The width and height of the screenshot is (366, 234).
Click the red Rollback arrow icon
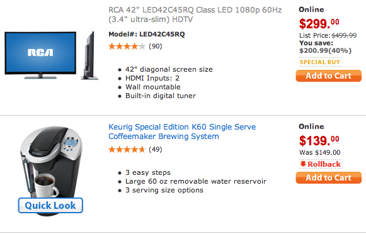click(x=303, y=164)
